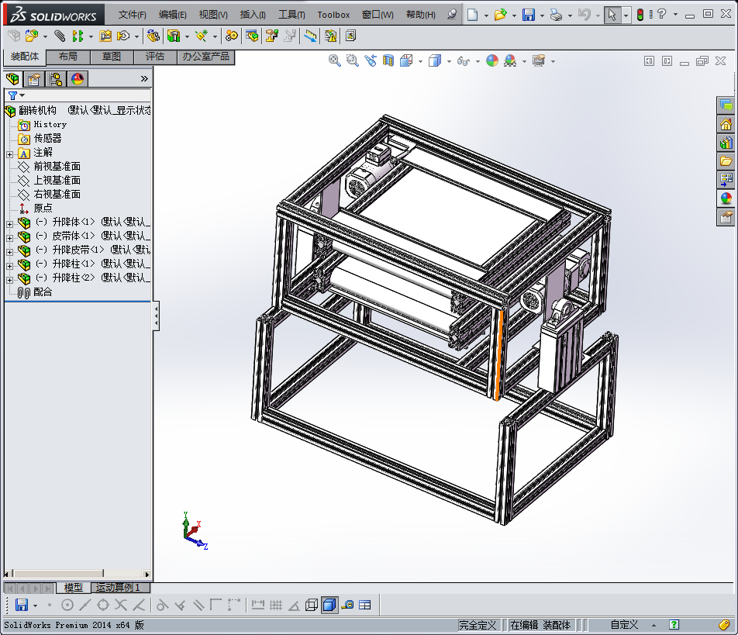Expand the 注解 annotations folder
The image size is (738, 635).
tap(9, 154)
